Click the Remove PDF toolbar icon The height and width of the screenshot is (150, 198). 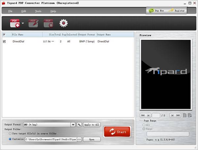coord(49,23)
